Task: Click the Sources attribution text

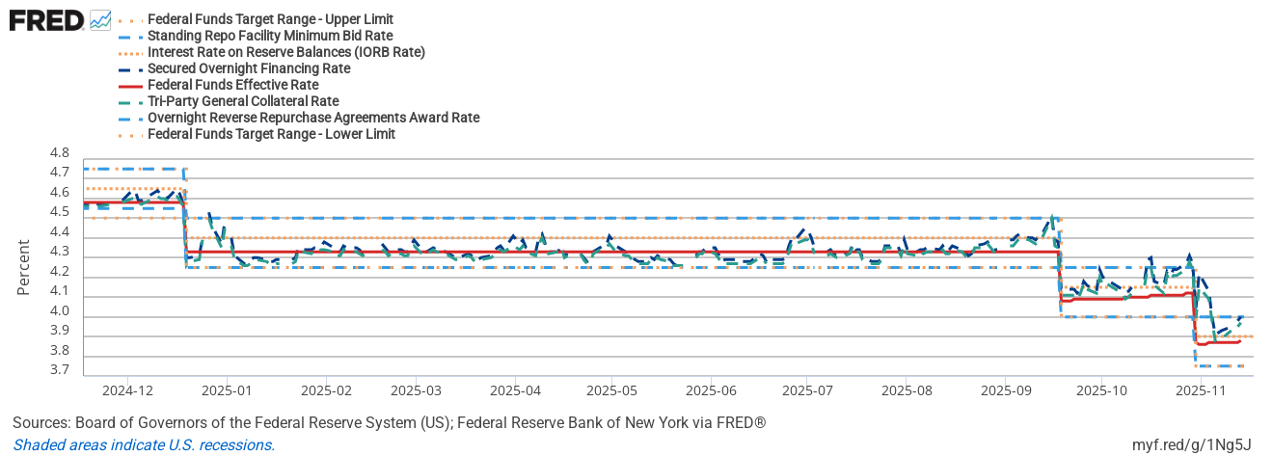Action: (x=389, y=423)
